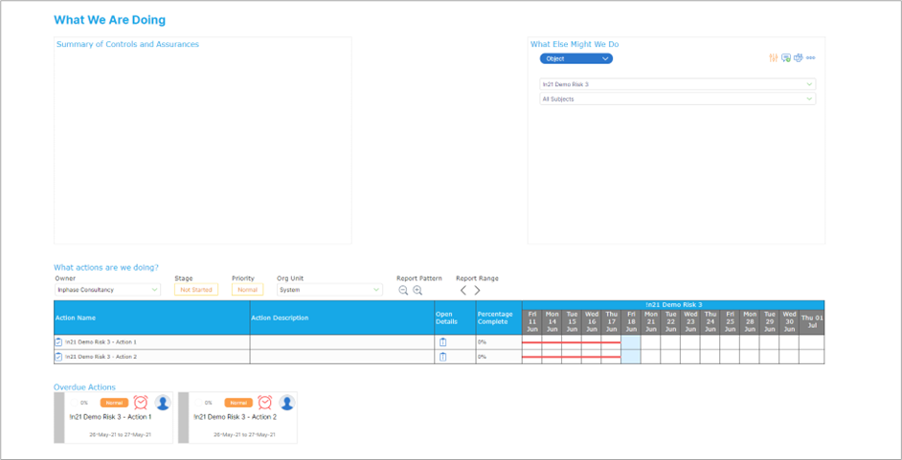Click the comment bubble icon
This screenshot has height=460, width=902.
point(786,58)
